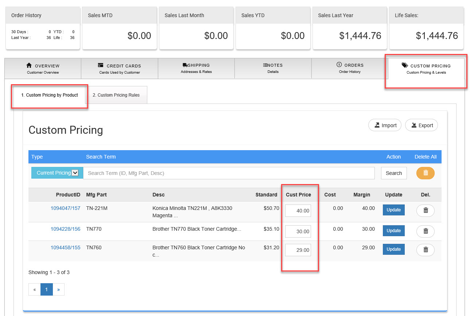Go to next page using pagination arrow
Viewport: 470px width, 316px height.
[x=58, y=289]
